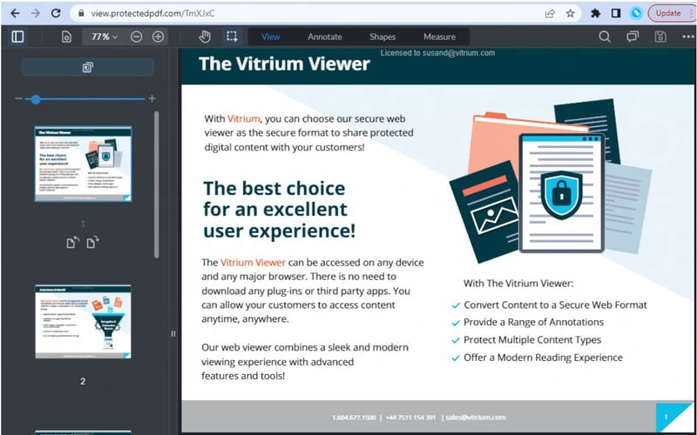Rotate page 1 clockwise
This screenshot has height=435, width=697.
[92, 242]
